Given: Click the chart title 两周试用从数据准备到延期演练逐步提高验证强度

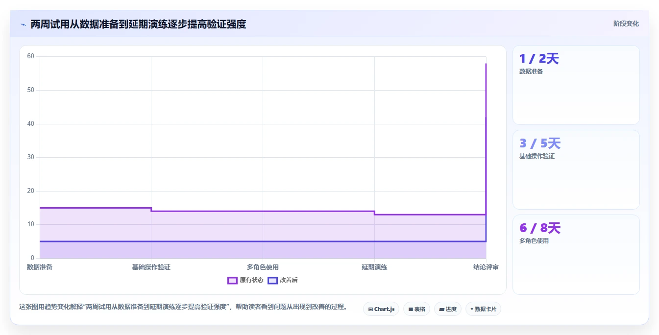Looking at the screenshot, I should click(x=138, y=24).
